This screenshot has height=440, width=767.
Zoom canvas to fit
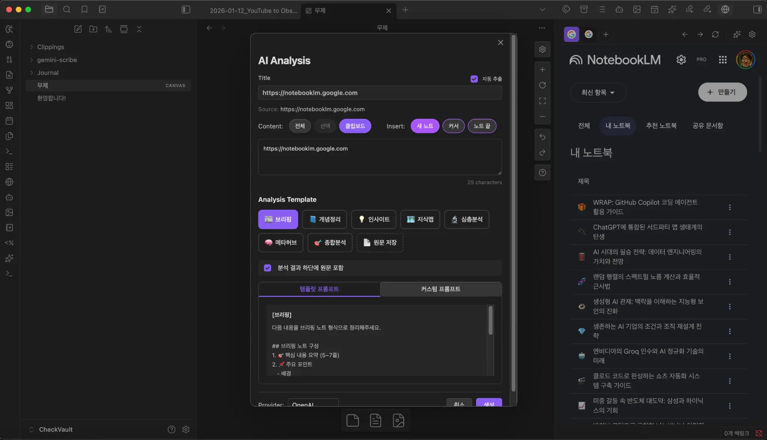pos(542,101)
